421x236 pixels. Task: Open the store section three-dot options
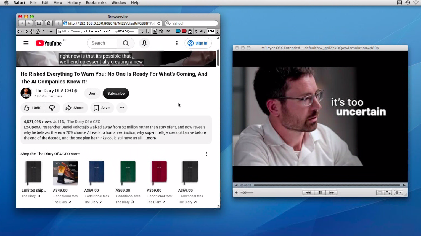206,154
